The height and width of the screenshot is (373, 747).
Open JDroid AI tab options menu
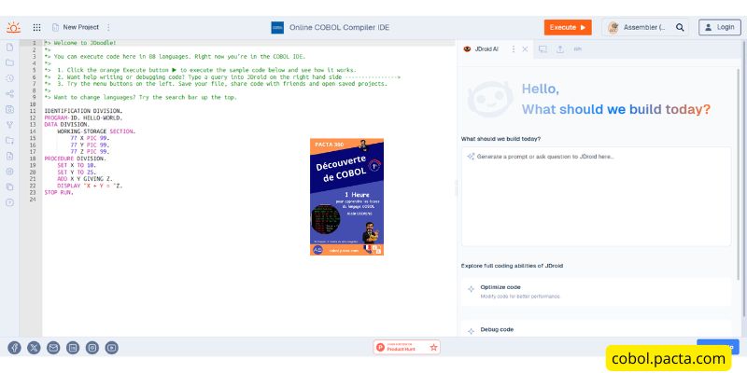[514, 49]
